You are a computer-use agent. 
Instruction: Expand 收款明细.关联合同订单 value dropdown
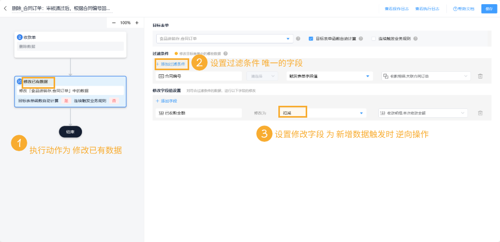tap(426, 76)
